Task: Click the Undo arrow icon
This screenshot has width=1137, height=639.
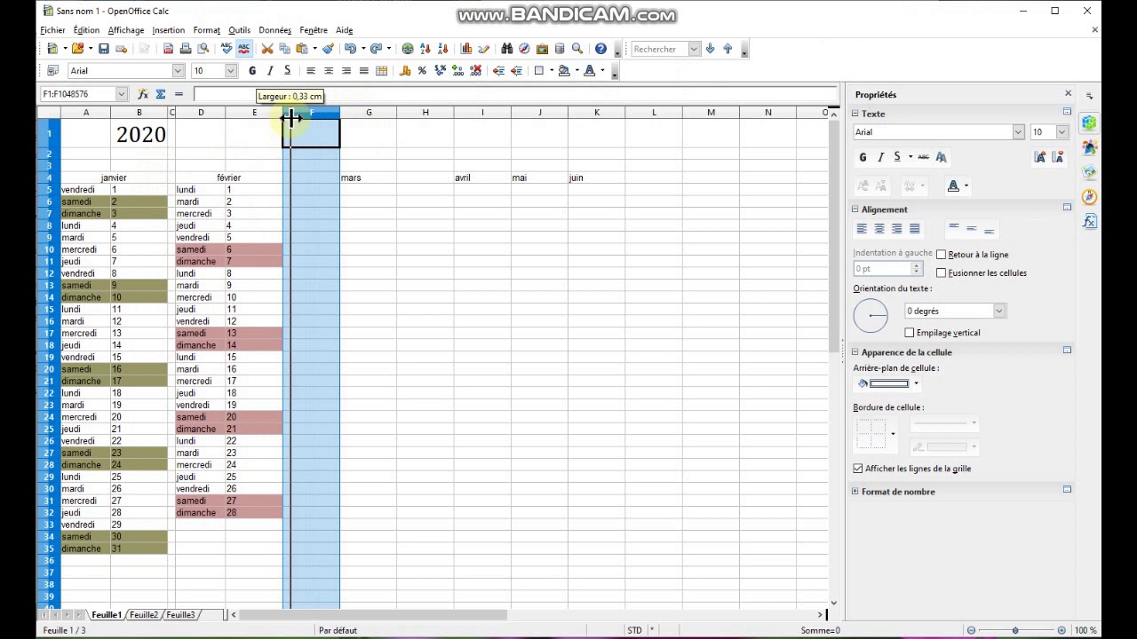Action: [350, 49]
